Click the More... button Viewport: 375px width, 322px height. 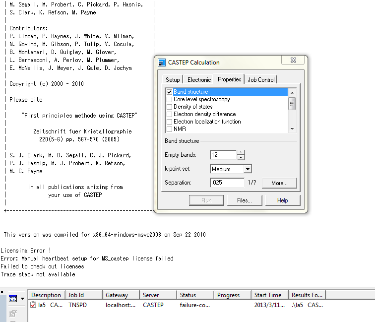[x=279, y=183]
